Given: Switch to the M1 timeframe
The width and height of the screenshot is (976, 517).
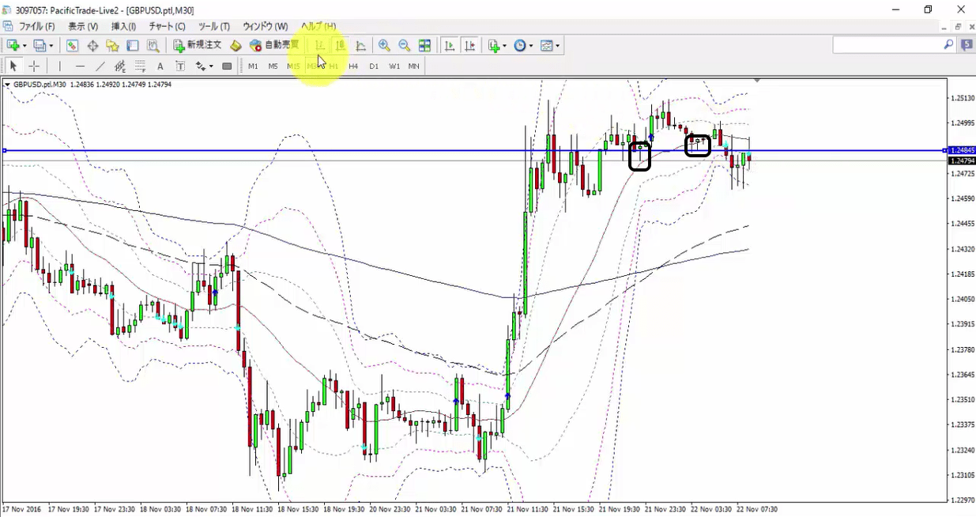Looking at the screenshot, I should point(253,66).
